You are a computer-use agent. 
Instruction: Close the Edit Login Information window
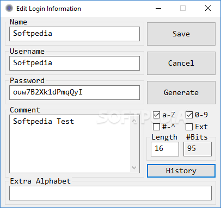tap(208, 8)
